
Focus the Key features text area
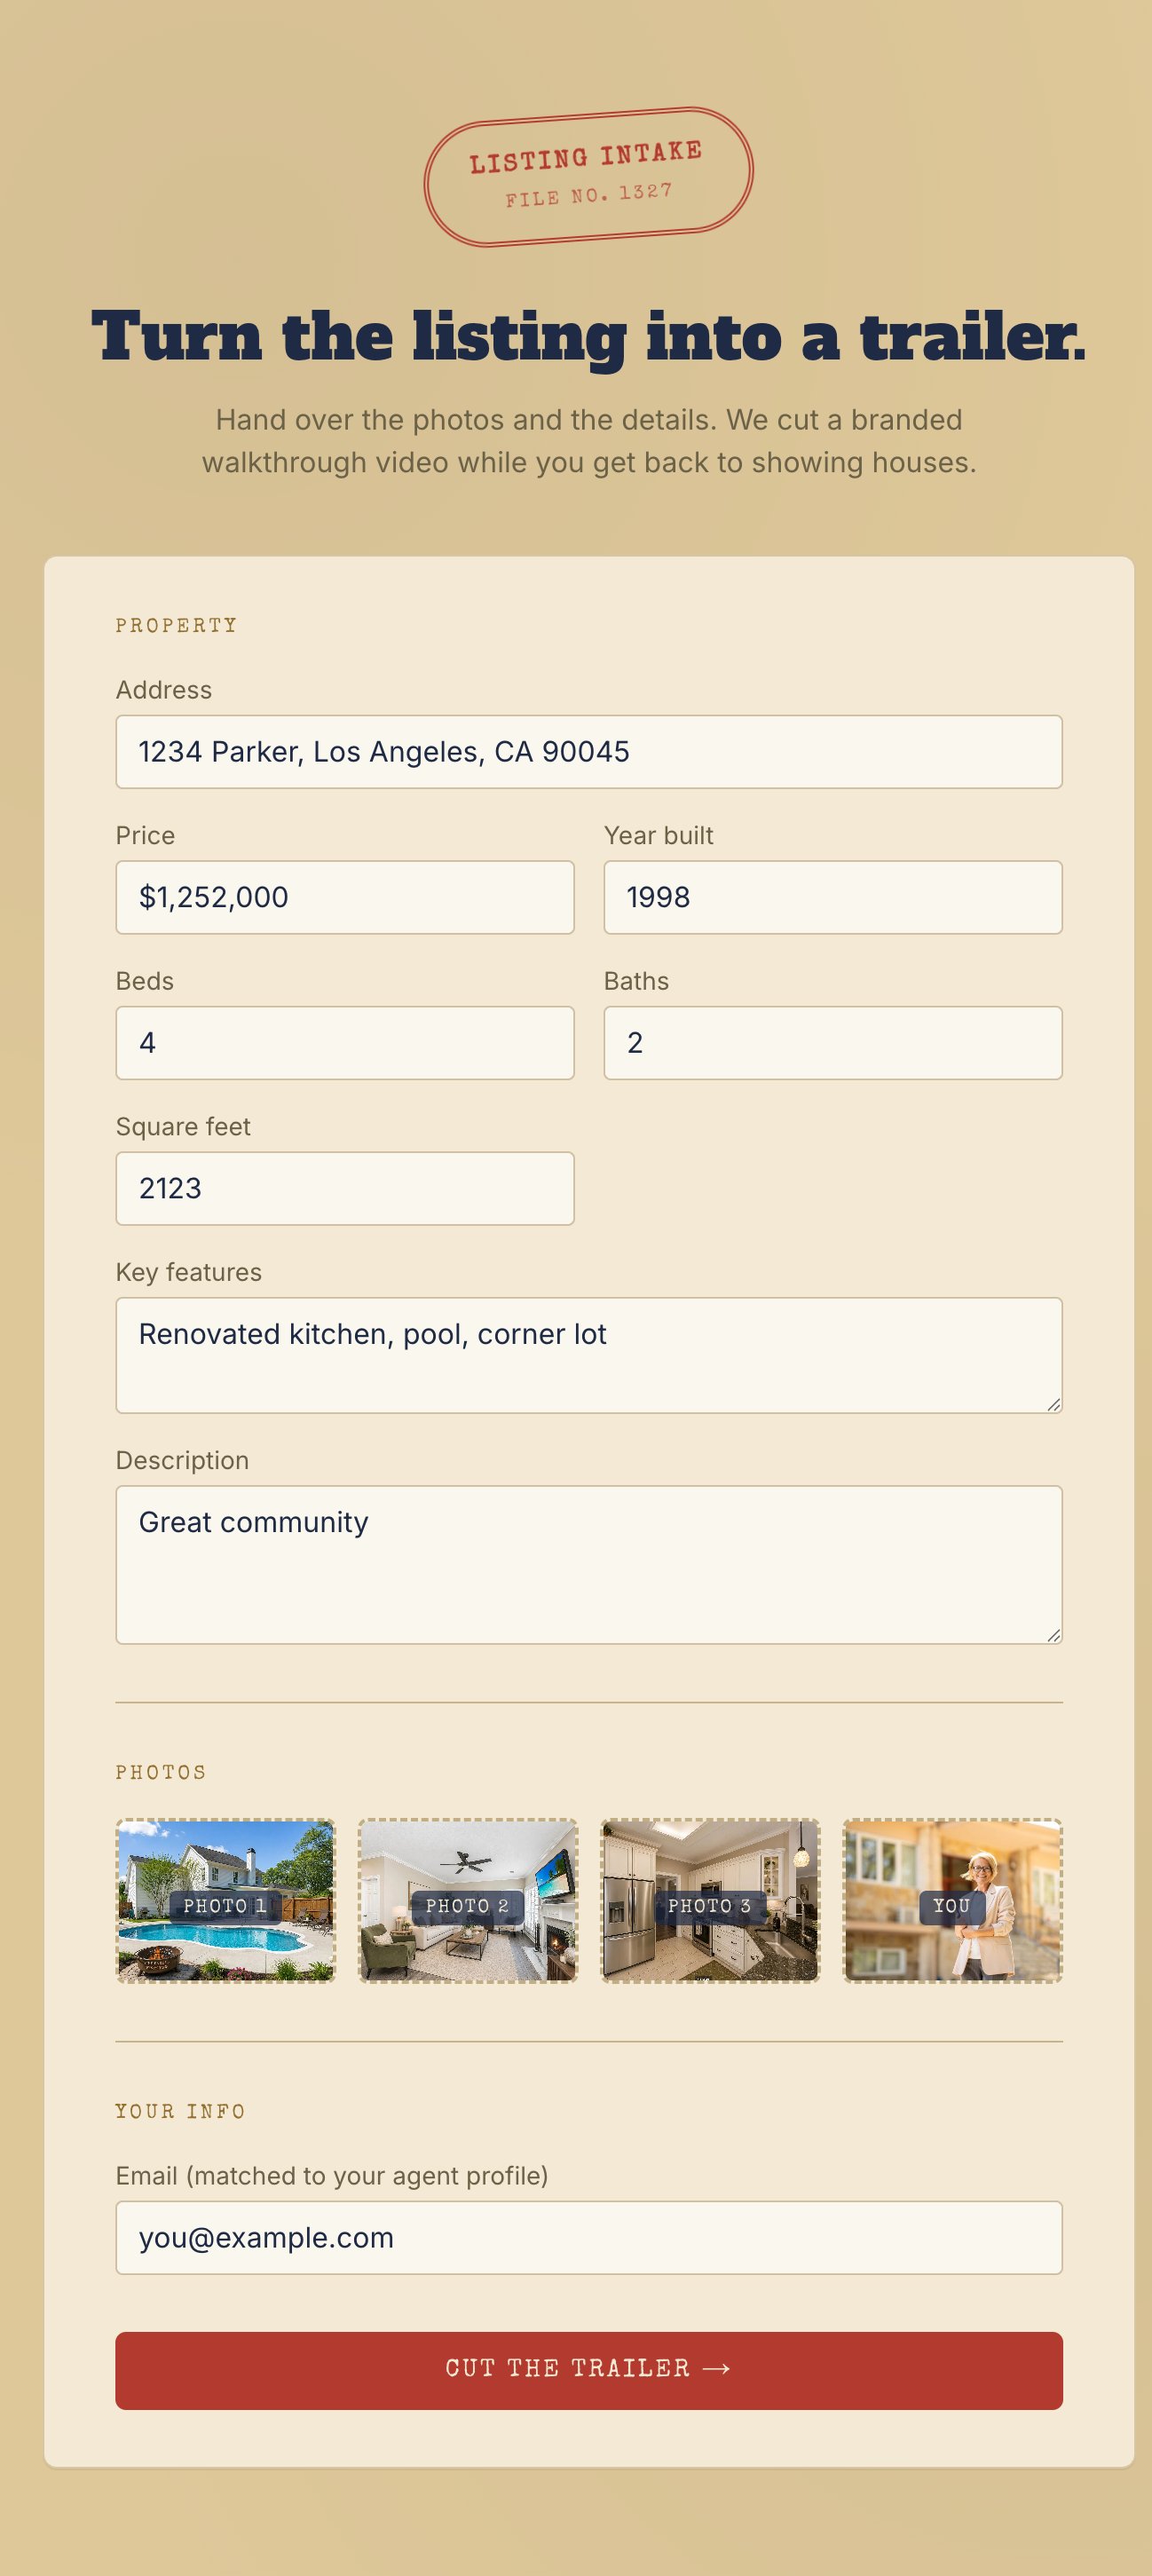pos(588,1355)
